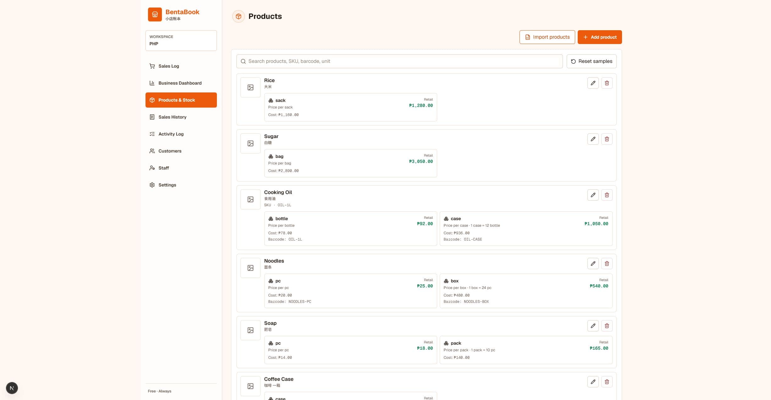This screenshot has width=771, height=400.
Task: Edit the Cooking Oil product
Action: (x=593, y=195)
